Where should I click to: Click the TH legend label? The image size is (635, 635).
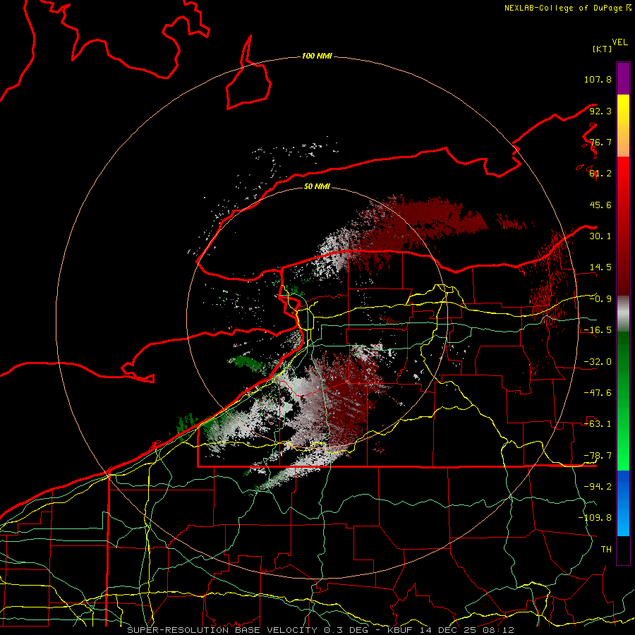tap(606, 550)
